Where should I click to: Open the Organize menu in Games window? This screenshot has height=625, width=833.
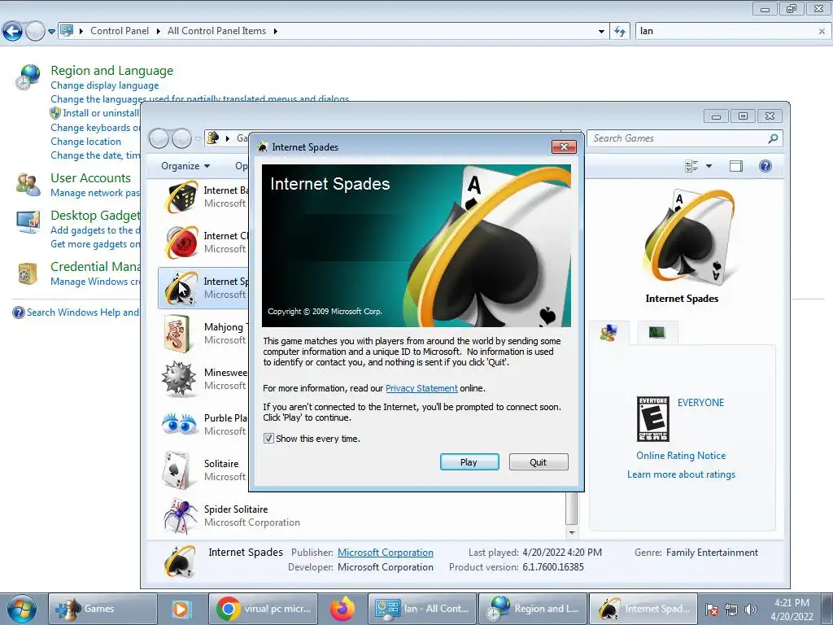185,166
